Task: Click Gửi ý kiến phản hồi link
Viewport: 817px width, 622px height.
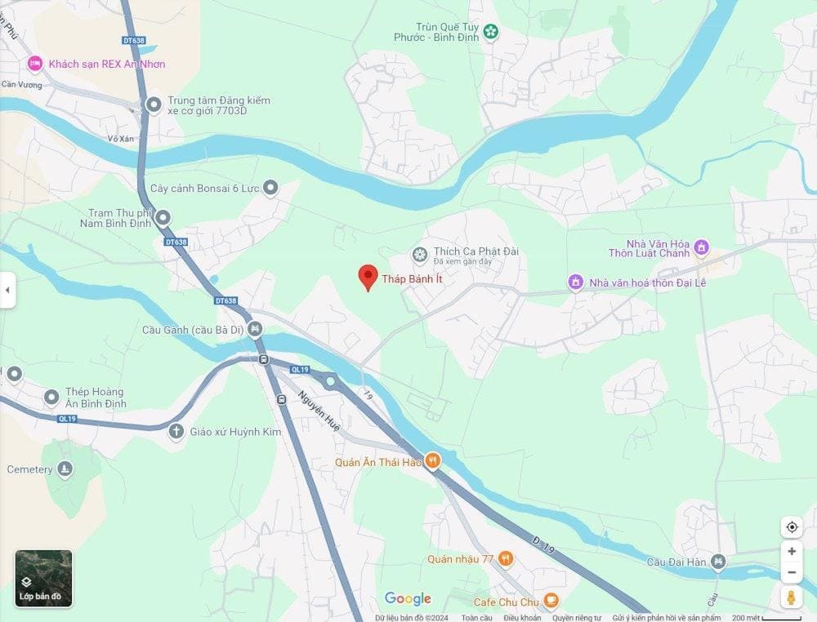Action: pyautogui.click(x=667, y=618)
